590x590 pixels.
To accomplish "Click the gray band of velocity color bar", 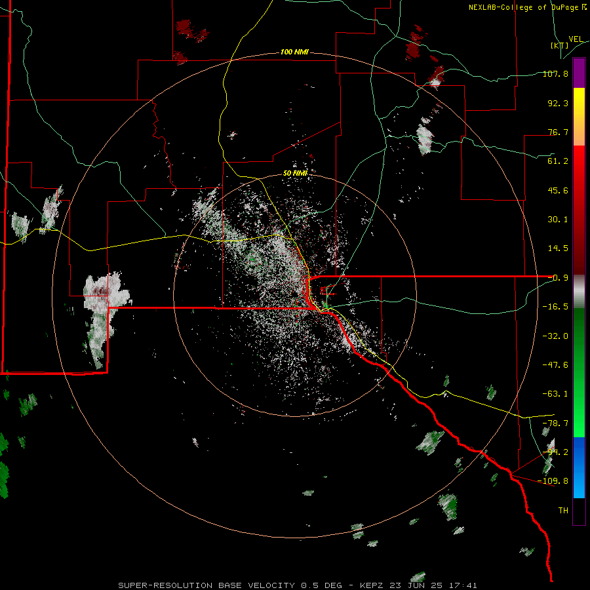I will 579,292.
